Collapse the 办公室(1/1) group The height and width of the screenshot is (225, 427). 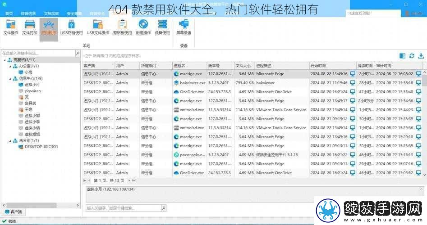click(x=10, y=66)
